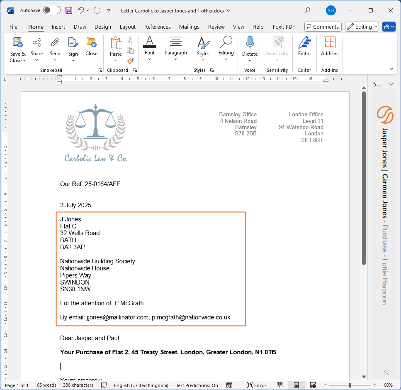Open the File menu
Viewport: 401px width, 390px height.
point(13,27)
